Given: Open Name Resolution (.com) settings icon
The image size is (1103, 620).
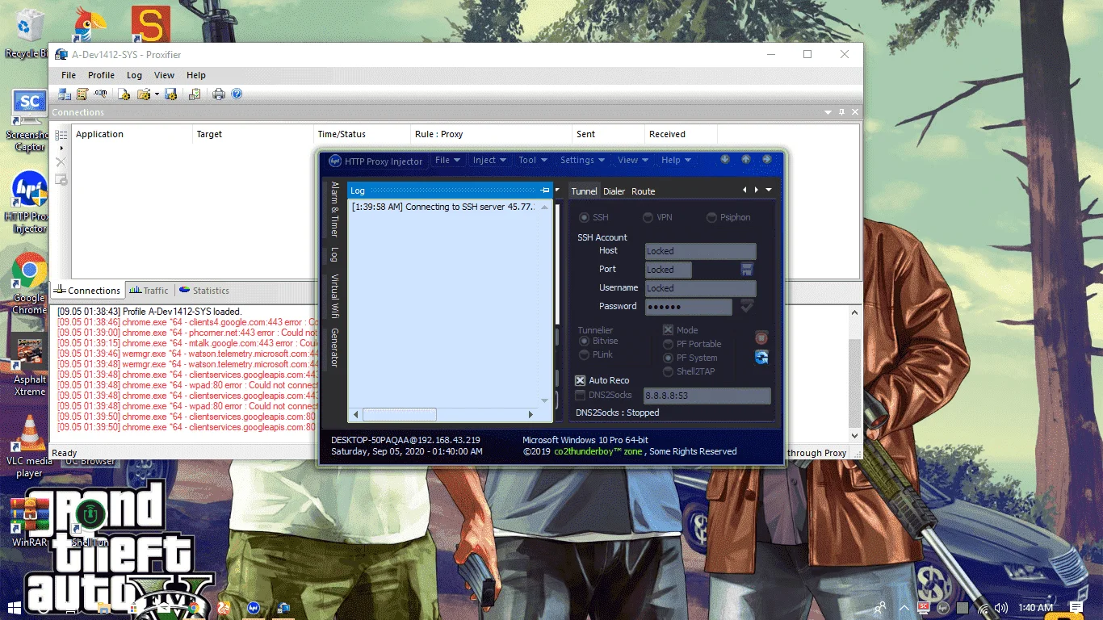Looking at the screenshot, I should [x=100, y=94].
